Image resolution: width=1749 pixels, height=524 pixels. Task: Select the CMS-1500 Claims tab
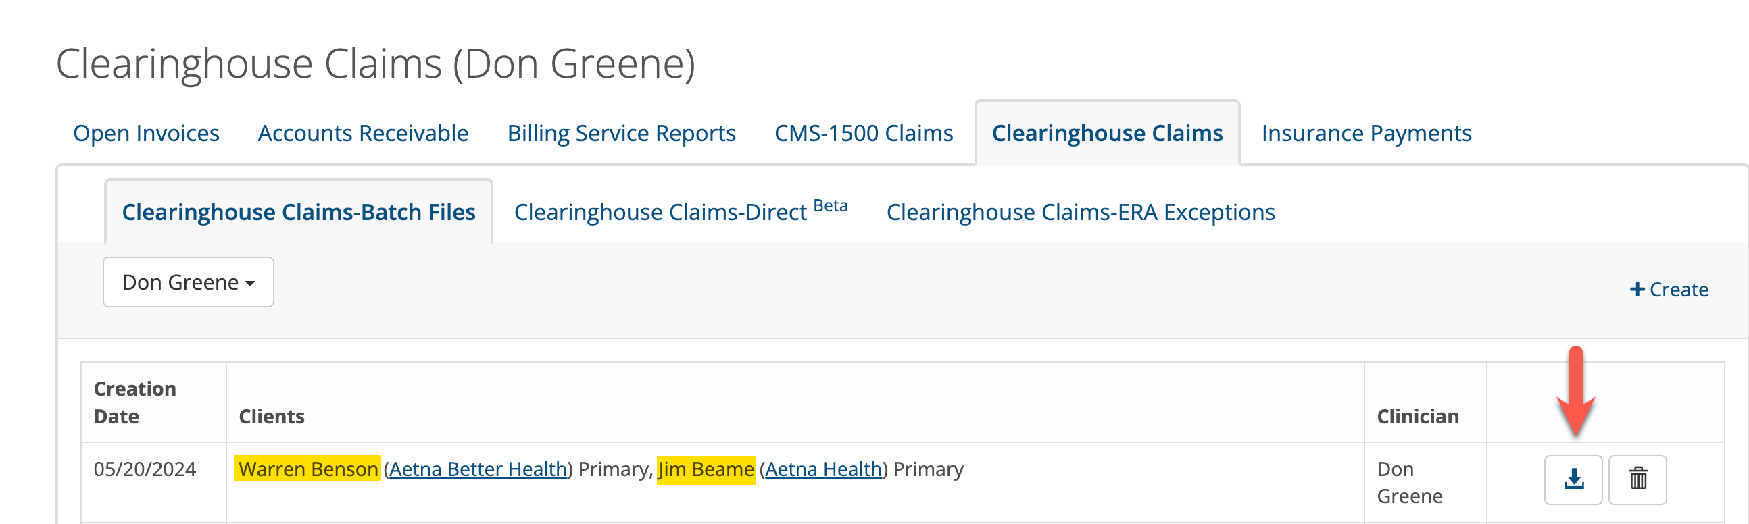coord(863,134)
